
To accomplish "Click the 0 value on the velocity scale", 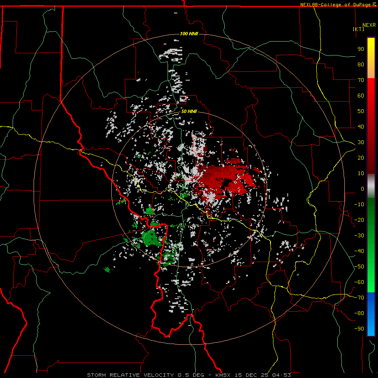I will click(362, 189).
